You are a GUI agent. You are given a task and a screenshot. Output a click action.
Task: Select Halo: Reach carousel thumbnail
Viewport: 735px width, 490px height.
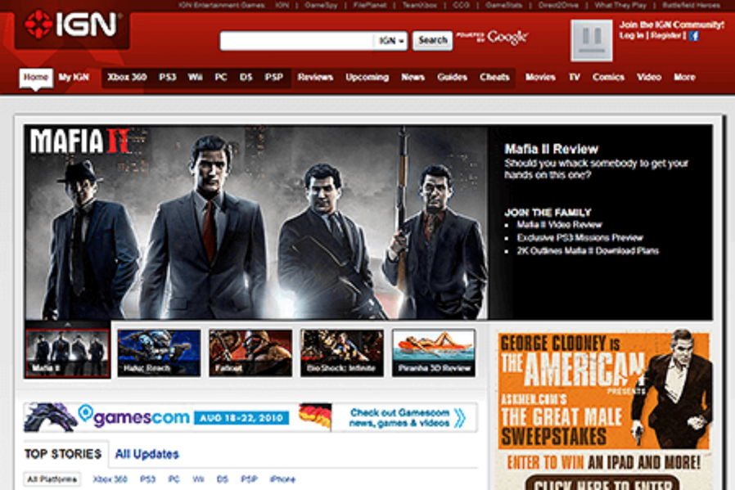click(x=159, y=353)
